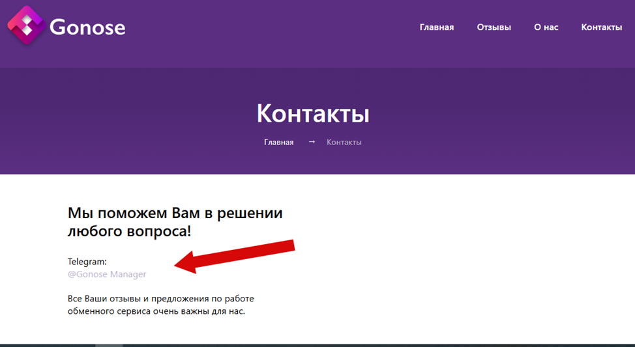Click the bottom scrollbar track left of thumb
Image resolution: width=635 pixels, height=347 pixels.
[48, 346]
